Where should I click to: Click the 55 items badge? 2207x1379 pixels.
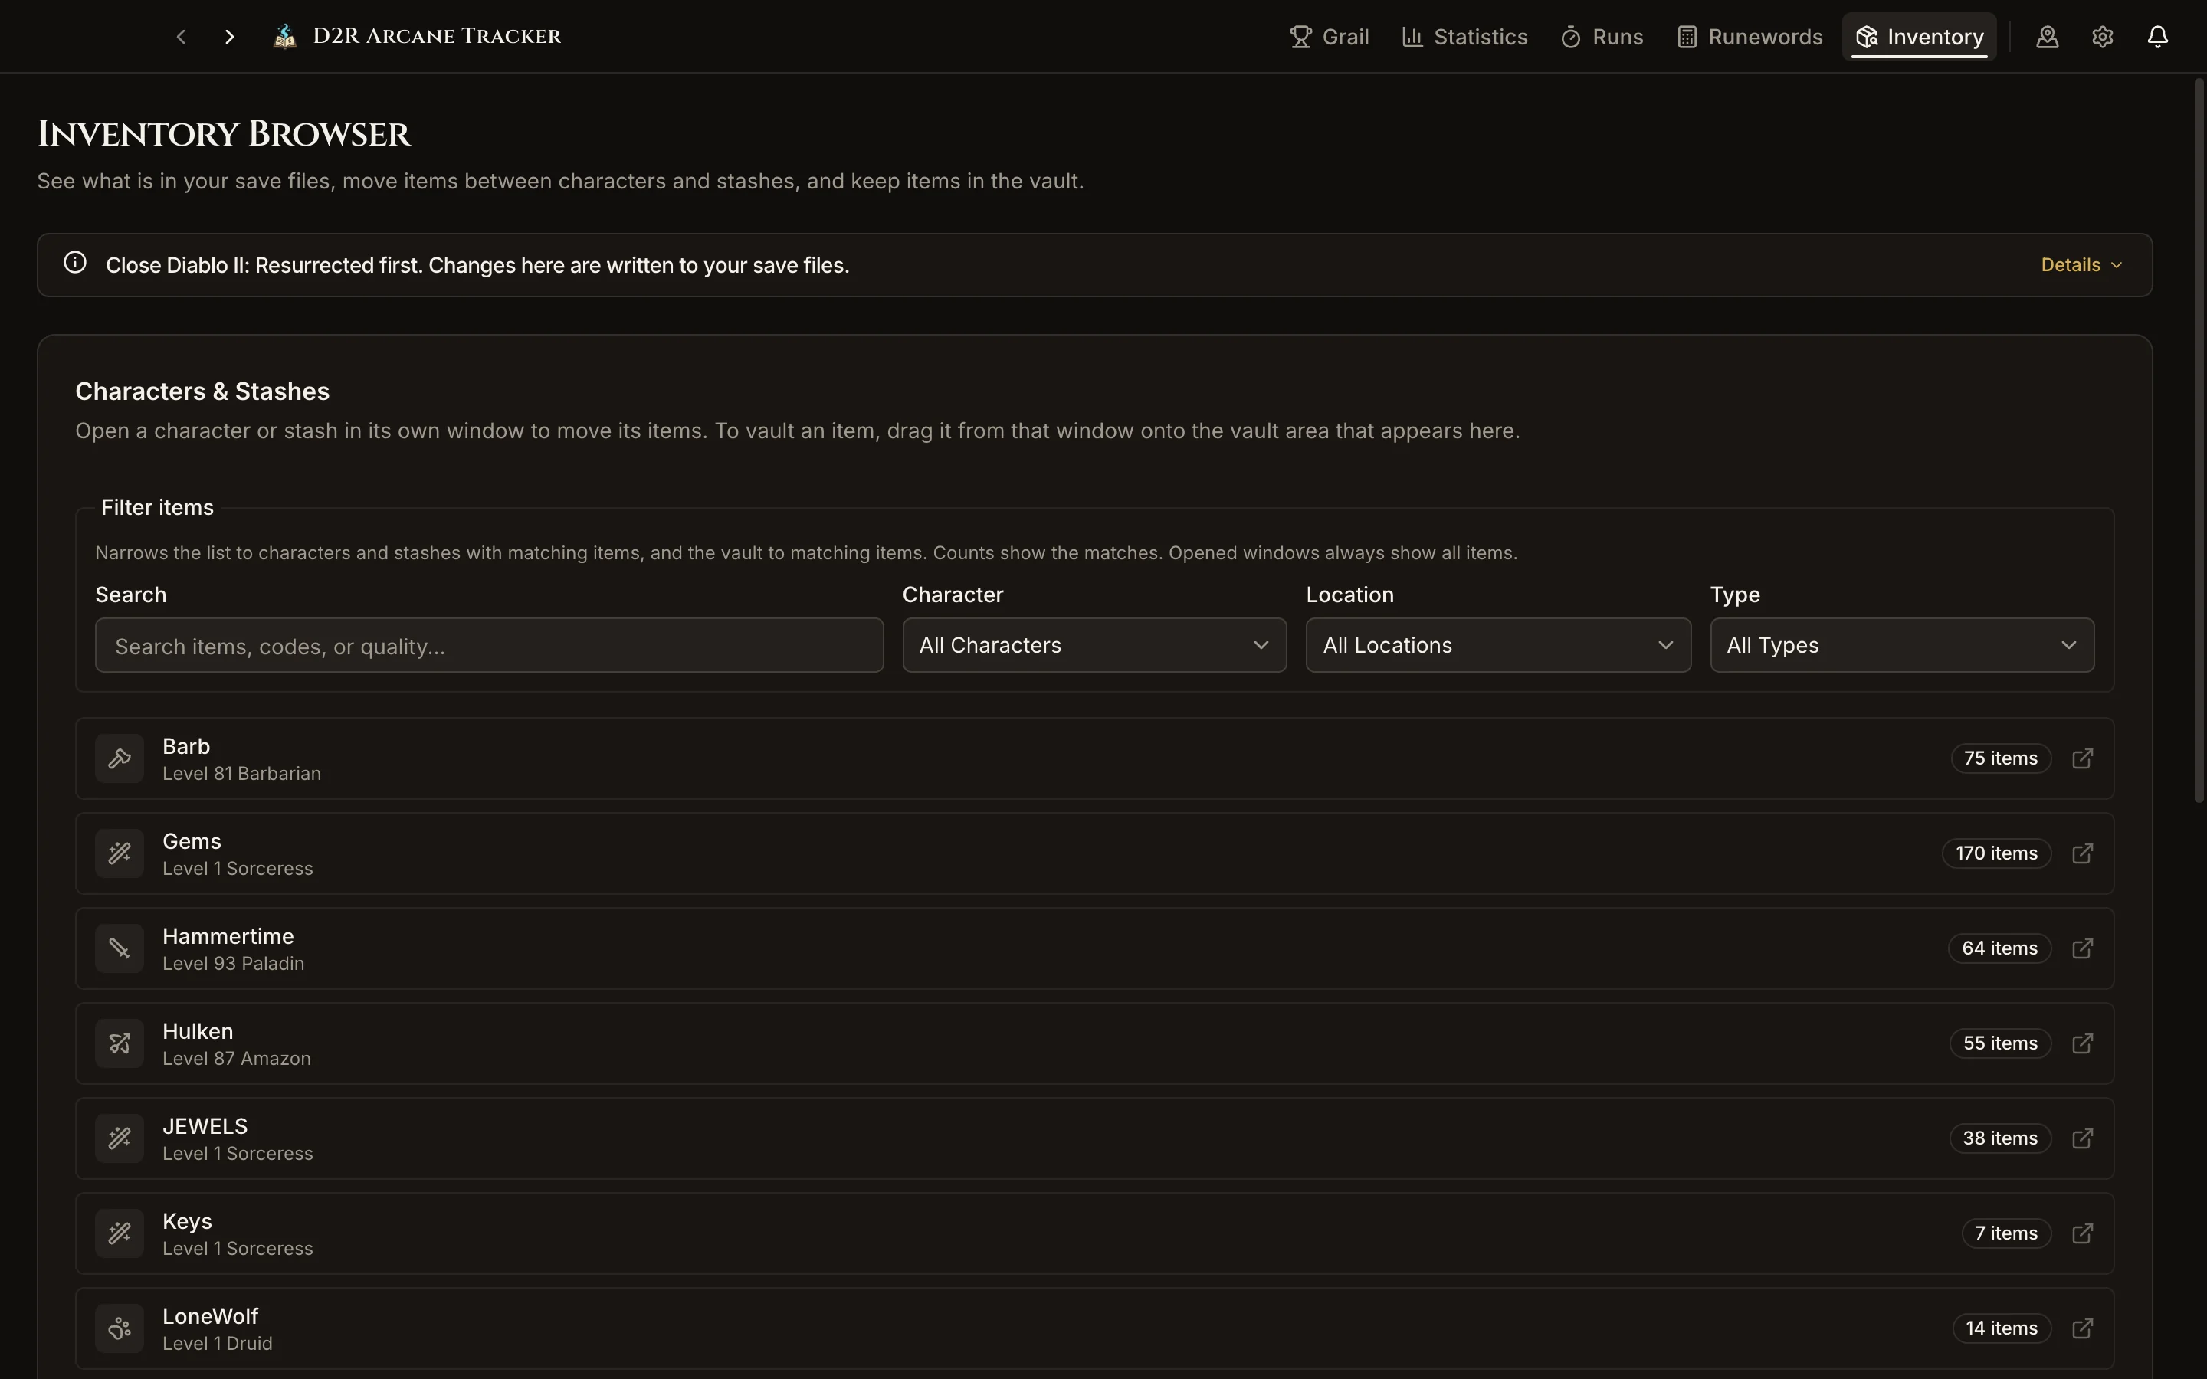pyautogui.click(x=2000, y=1043)
